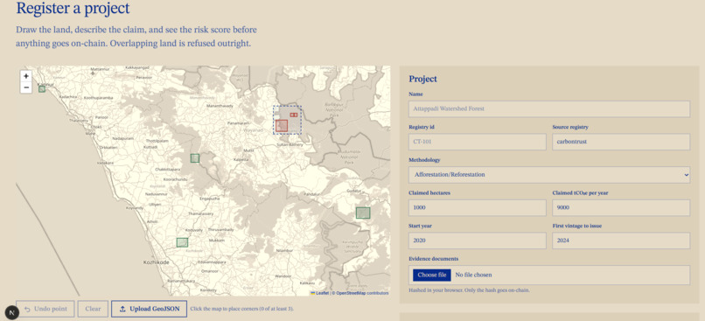Click 'Click the map to place corners' hint
705x321 pixels.
coord(242,309)
